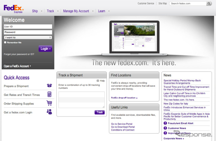This screenshot has width=216, height=141.
Task: Go to Service Portal
Action: click(122, 124)
